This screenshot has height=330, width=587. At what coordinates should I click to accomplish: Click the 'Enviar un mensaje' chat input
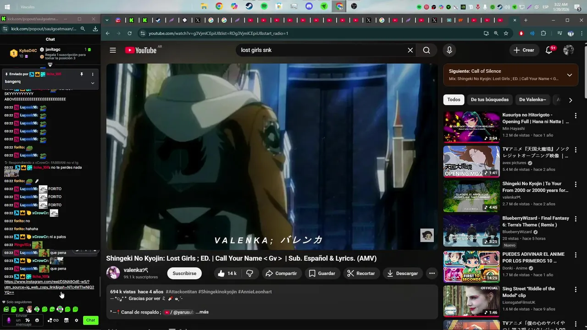tap(22, 320)
